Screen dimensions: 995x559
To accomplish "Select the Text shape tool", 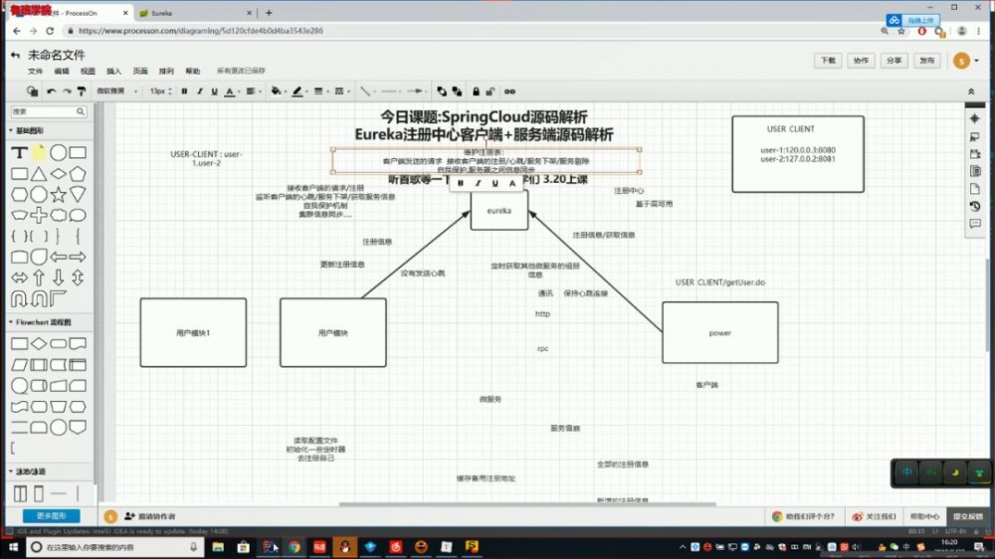I will 19,153.
